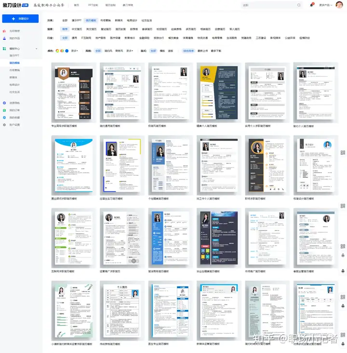Choose the 军人简历 scene filter

235,29
